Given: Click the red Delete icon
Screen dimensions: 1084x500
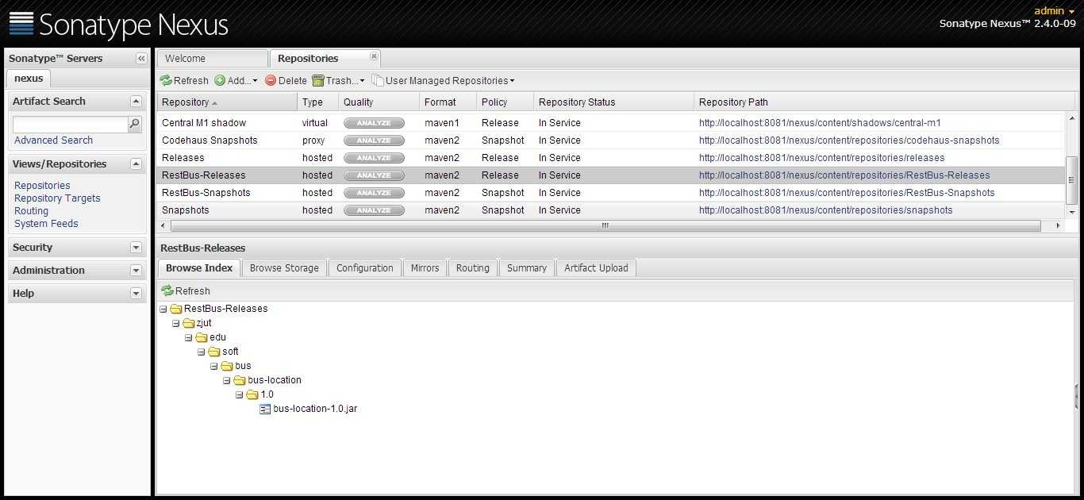Looking at the screenshot, I should pyautogui.click(x=271, y=81).
